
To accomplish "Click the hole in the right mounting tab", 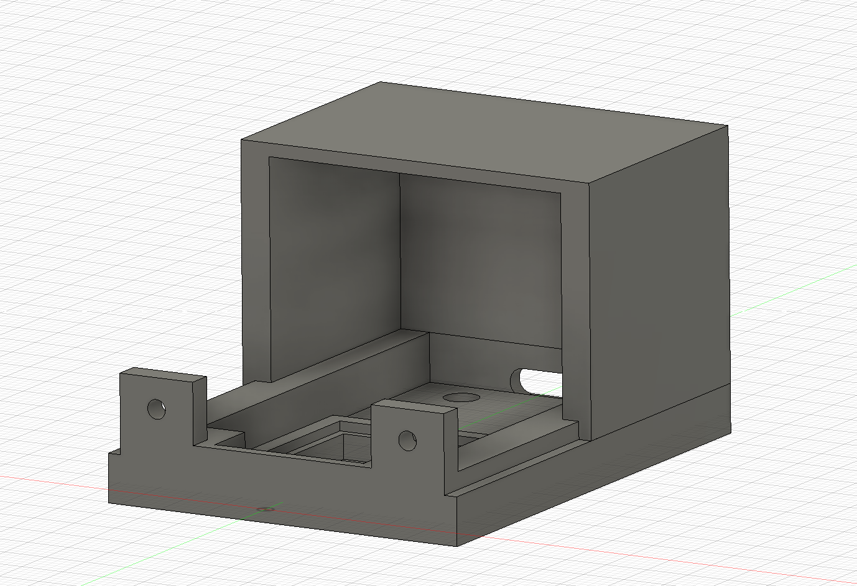I will click(407, 440).
